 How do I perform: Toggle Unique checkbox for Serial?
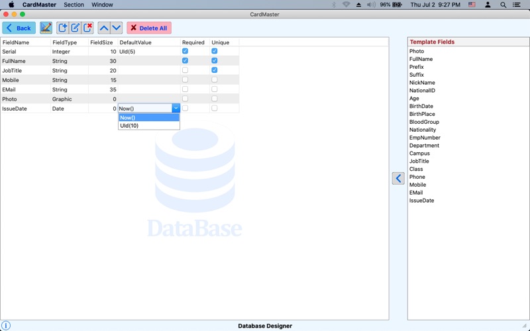[214, 51]
